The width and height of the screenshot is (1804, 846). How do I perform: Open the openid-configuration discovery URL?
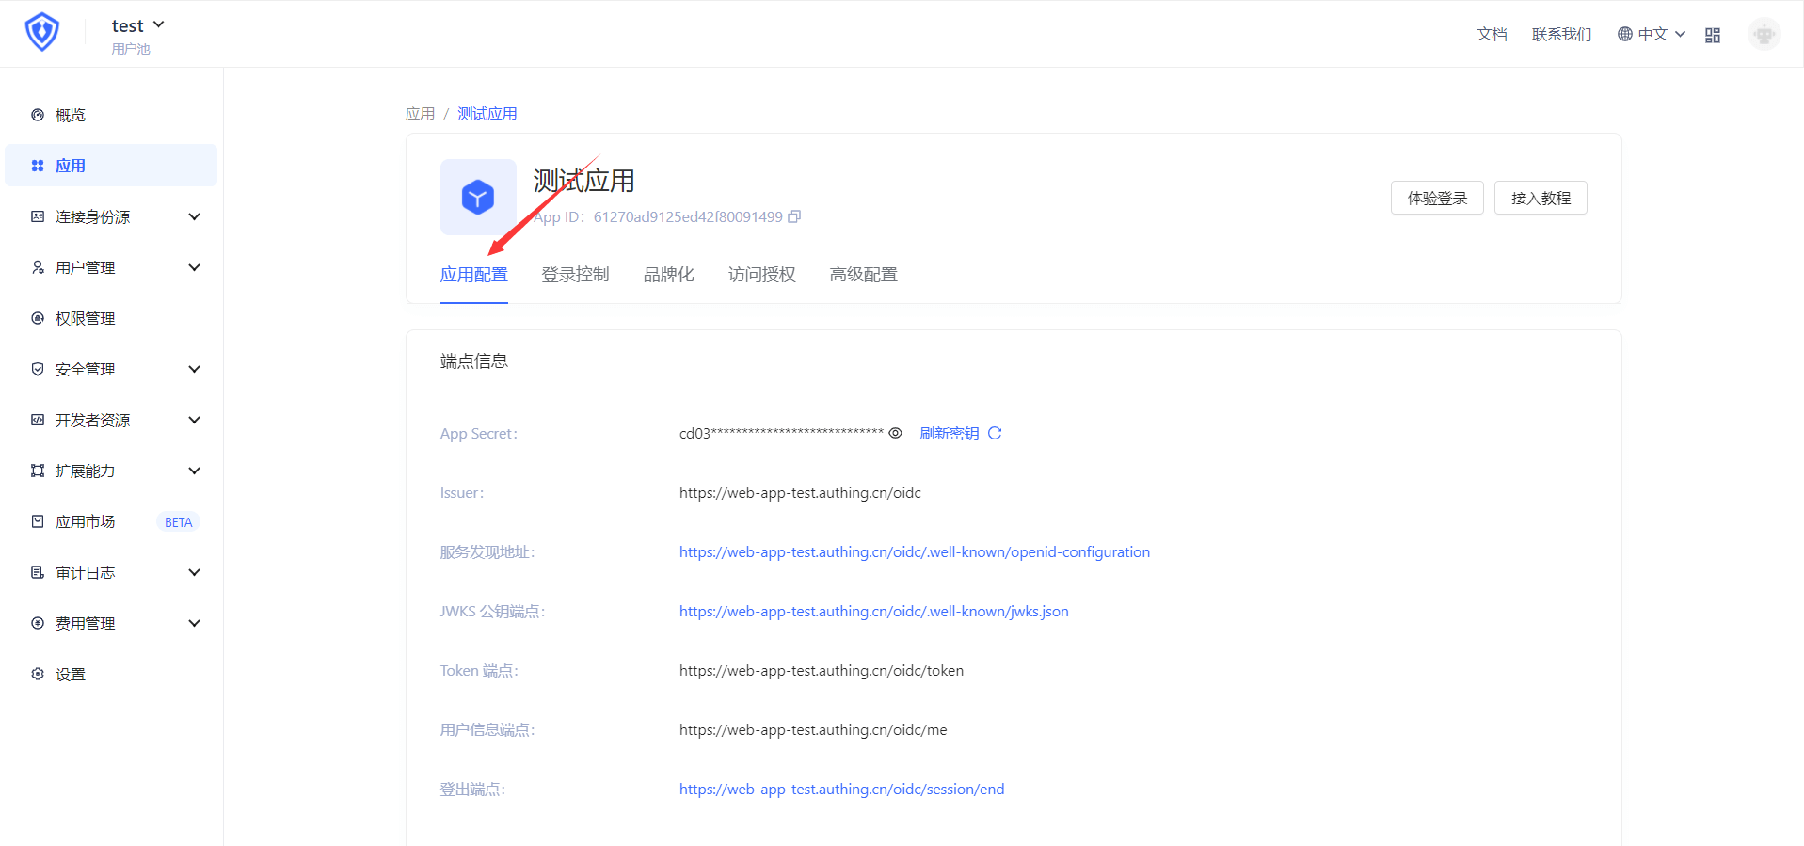[x=915, y=551]
